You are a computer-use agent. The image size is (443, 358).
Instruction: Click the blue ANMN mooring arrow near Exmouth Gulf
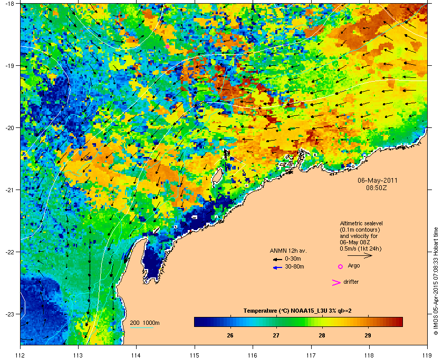pos(128,253)
